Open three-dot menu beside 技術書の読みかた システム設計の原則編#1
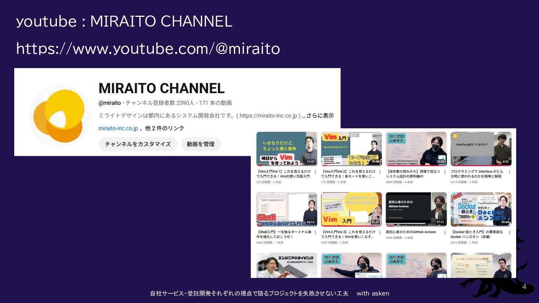The image size is (539, 303). coord(444,172)
